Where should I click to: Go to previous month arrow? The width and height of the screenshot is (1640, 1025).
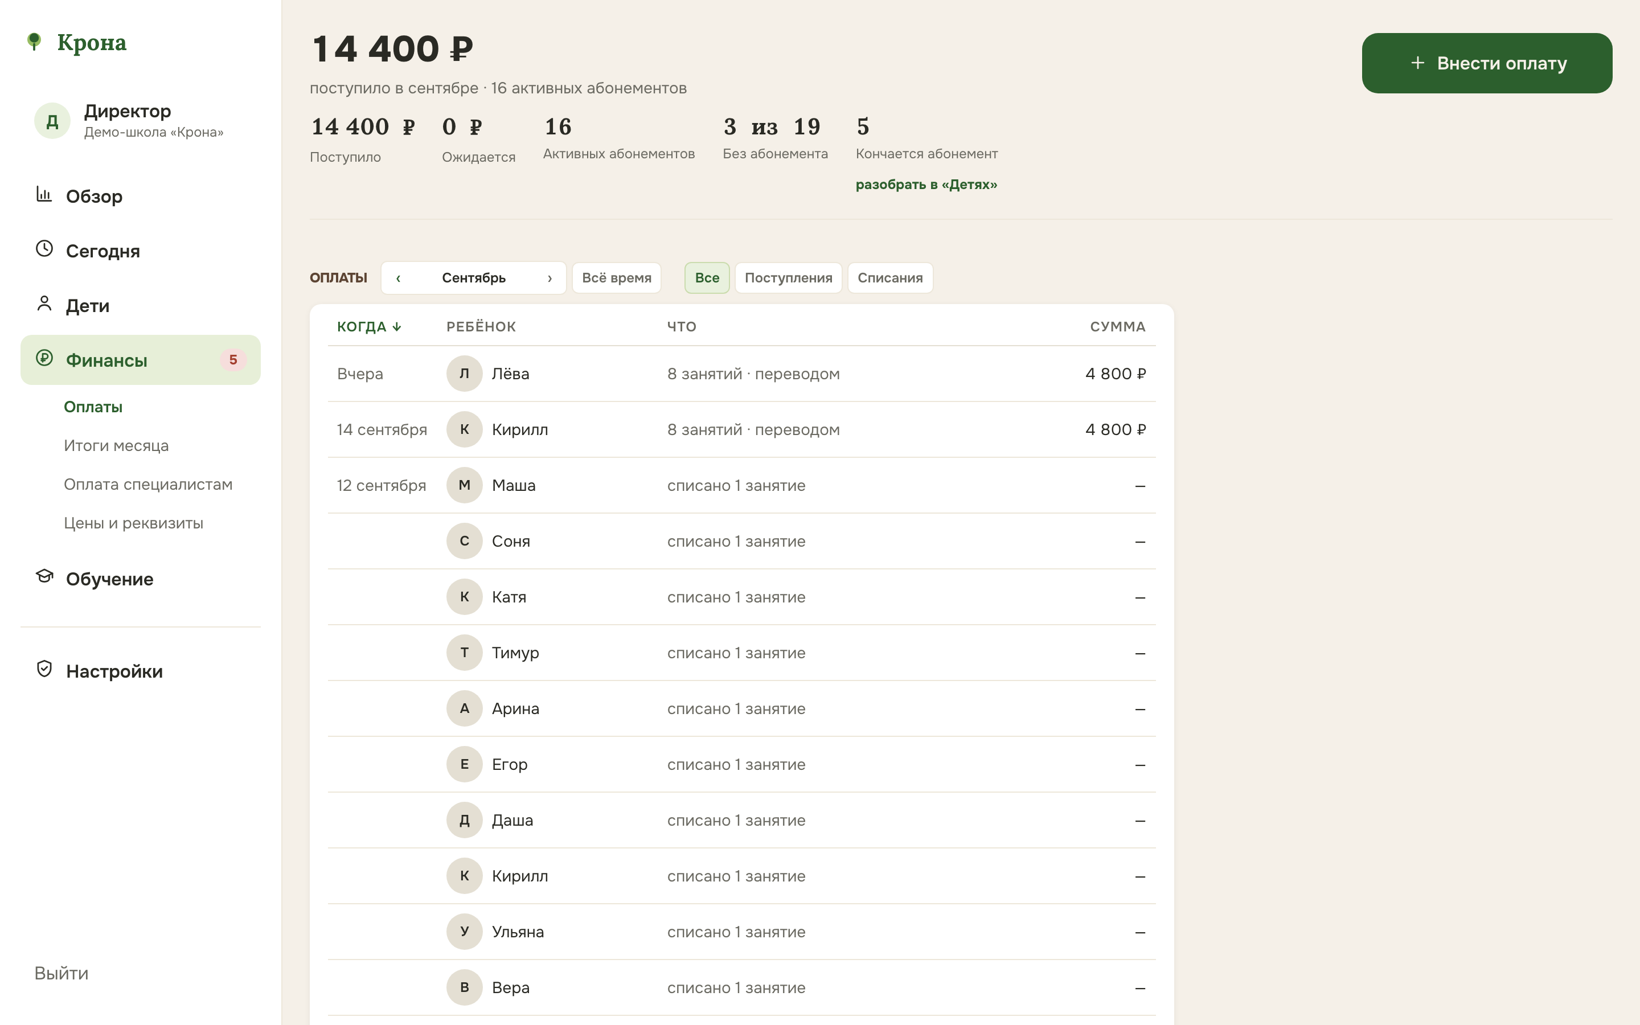pos(399,278)
